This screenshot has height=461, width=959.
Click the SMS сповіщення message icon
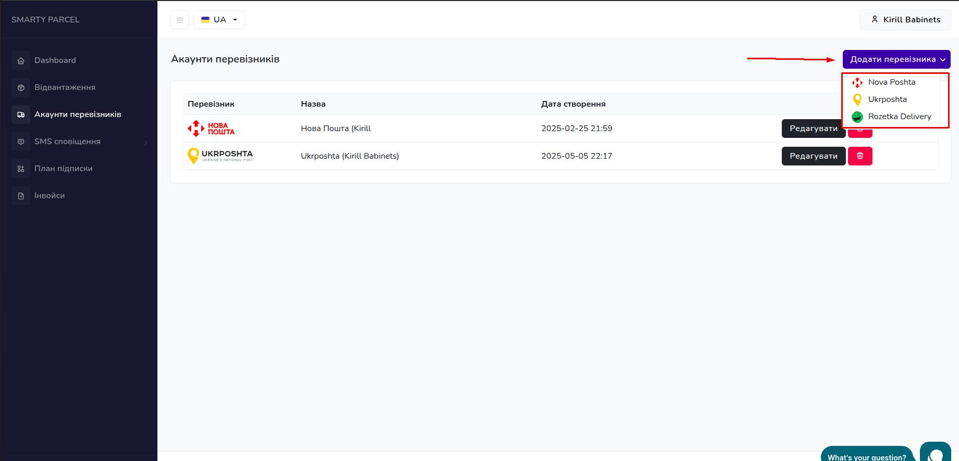tap(21, 142)
